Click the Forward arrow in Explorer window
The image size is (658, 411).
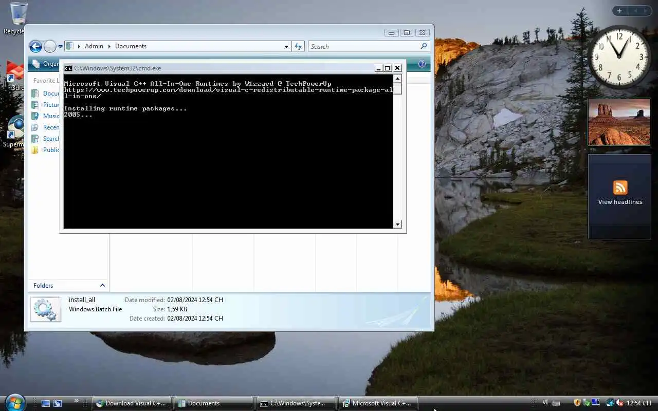(x=50, y=46)
